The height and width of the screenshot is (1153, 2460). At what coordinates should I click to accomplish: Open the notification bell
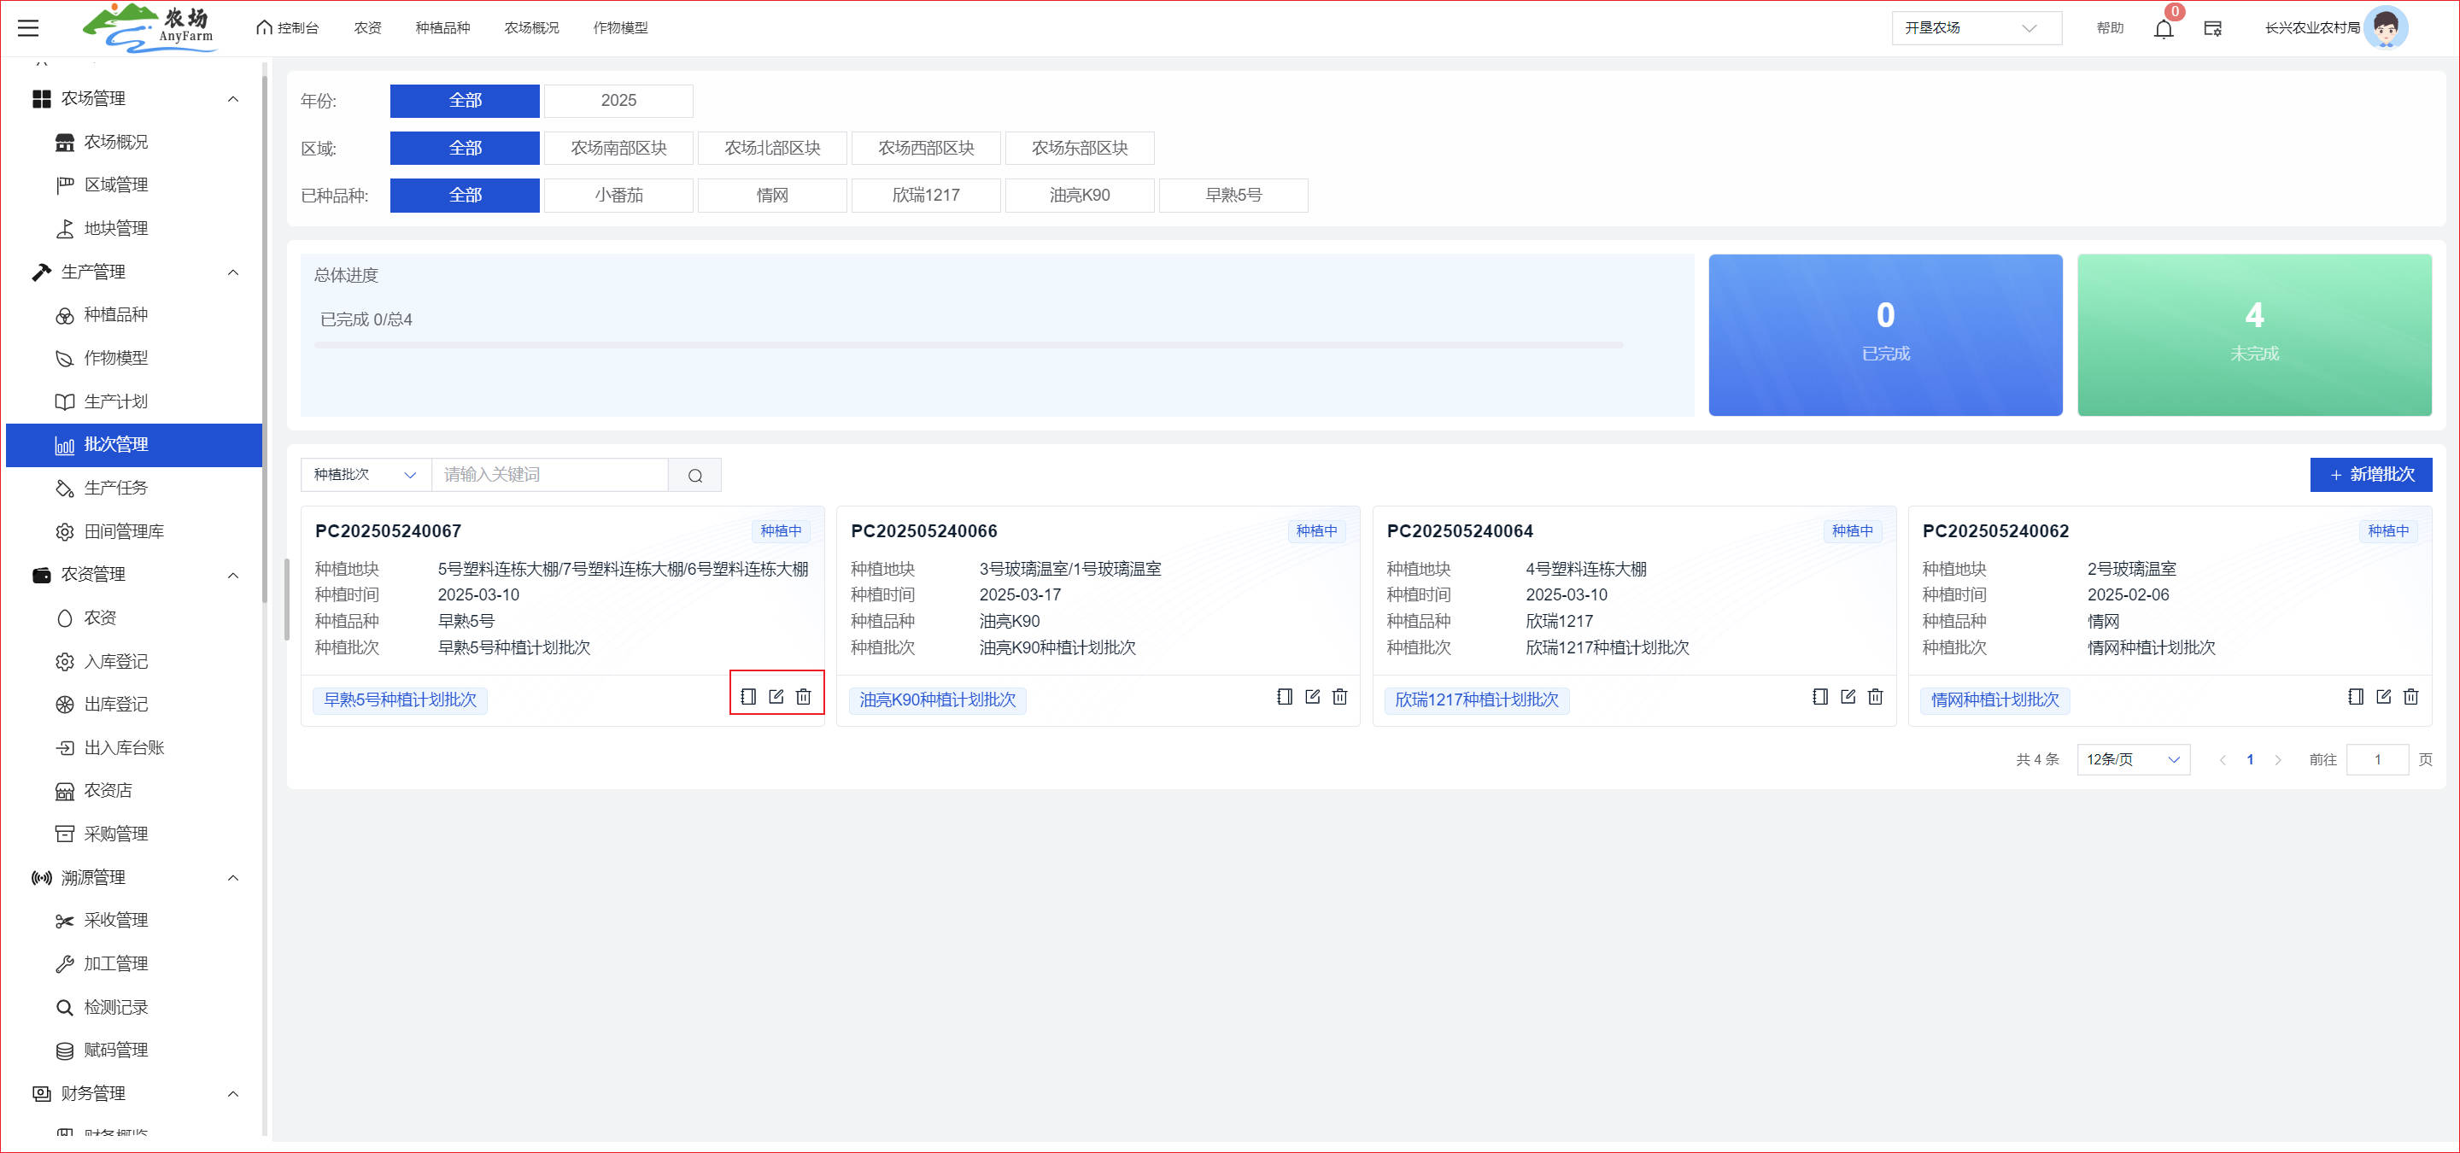click(2163, 29)
